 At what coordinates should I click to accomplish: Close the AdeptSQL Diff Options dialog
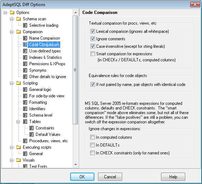click(x=195, y=4)
